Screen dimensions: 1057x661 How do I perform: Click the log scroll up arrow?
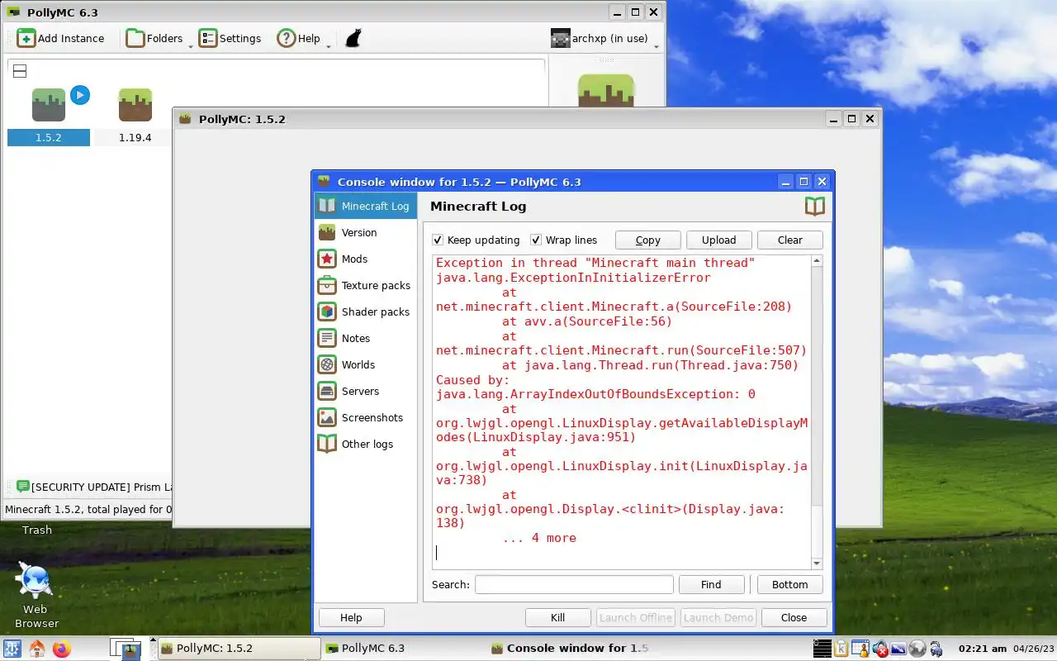(817, 261)
